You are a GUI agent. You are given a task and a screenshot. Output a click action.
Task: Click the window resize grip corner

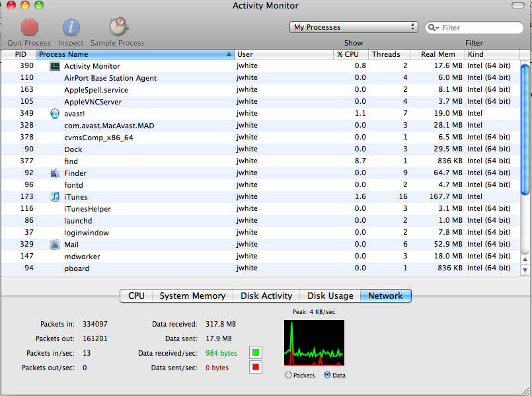(526, 391)
